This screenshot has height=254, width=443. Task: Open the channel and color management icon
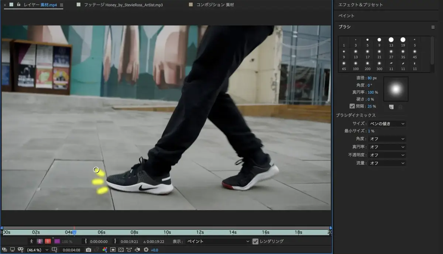pyautogui.click(x=105, y=250)
